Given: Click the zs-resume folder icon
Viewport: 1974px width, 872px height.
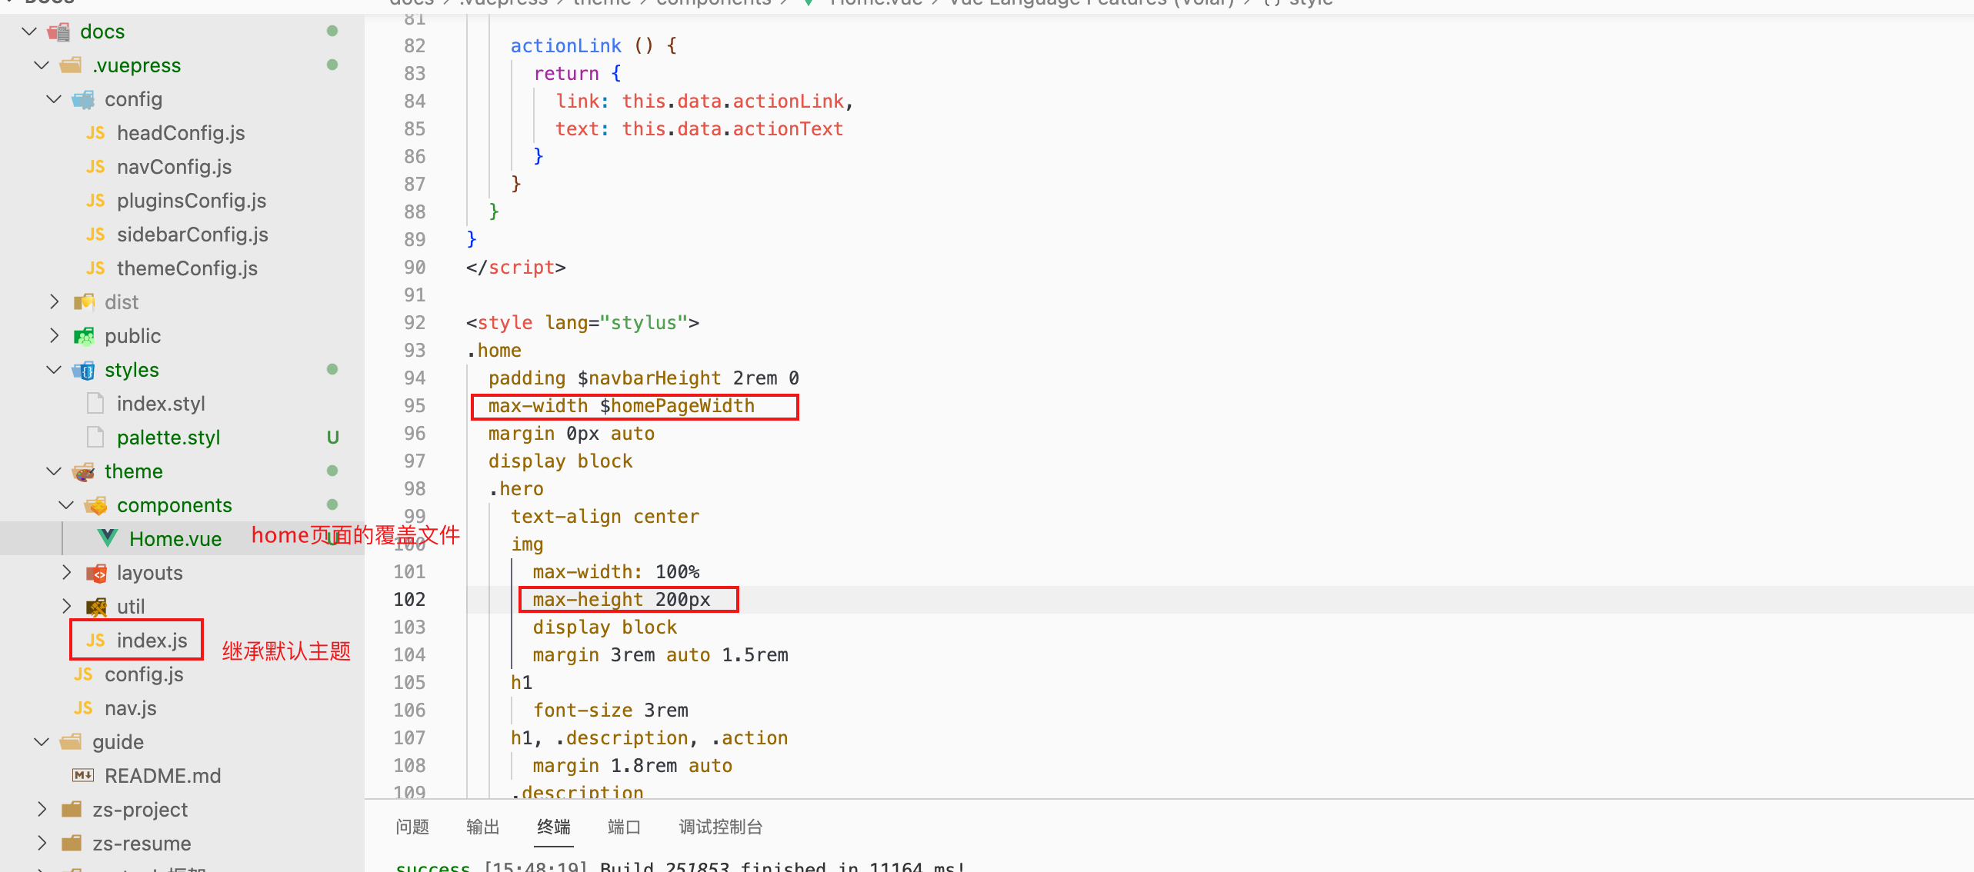Looking at the screenshot, I should 71,844.
